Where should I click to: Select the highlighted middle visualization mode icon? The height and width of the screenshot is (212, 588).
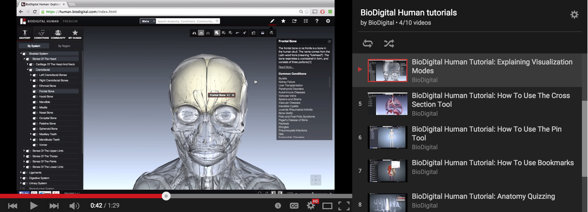click(201, 33)
